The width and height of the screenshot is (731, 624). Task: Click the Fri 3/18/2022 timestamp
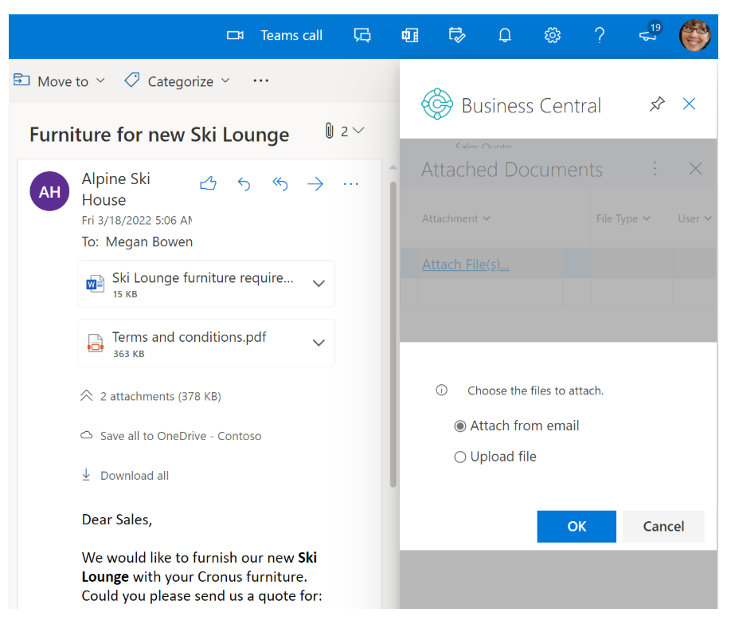(137, 220)
